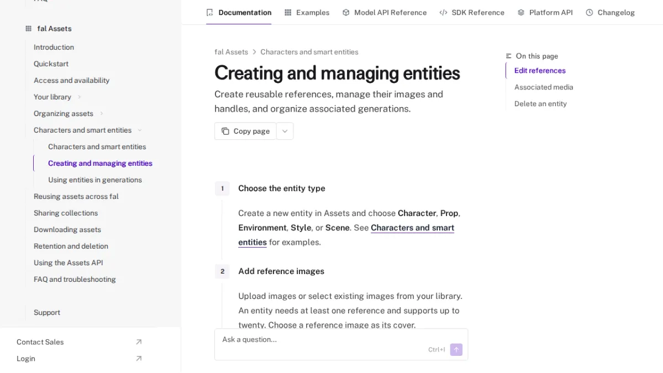Viewport: 663px width, 373px height.
Task: Open the SDK Reference tab
Action: tap(472, 13)
